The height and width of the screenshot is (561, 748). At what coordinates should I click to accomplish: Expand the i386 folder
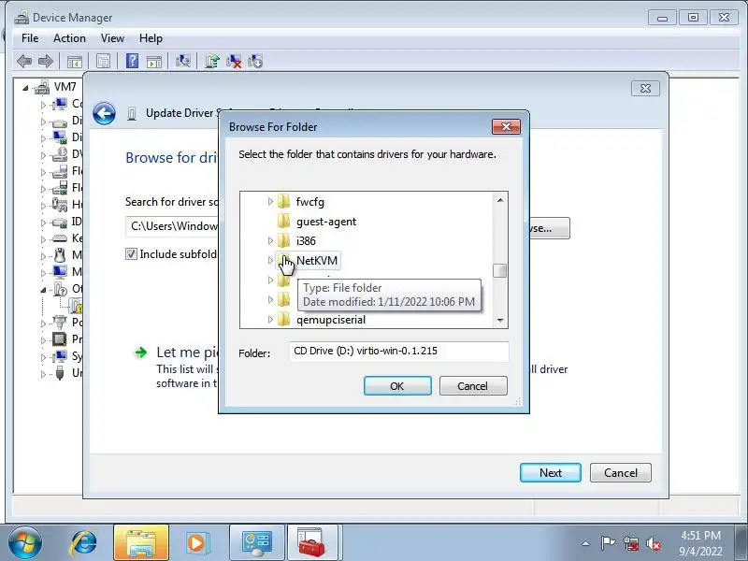[270, 241]
